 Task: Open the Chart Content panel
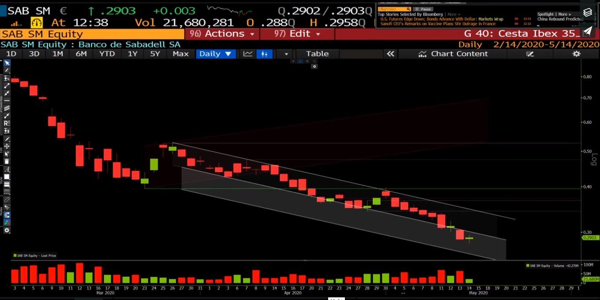[453, 54]
